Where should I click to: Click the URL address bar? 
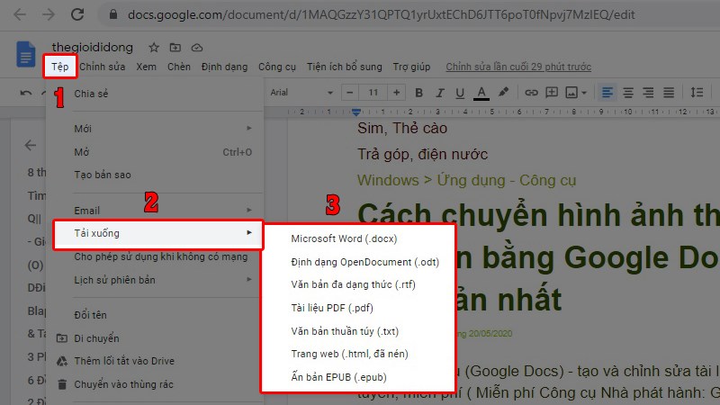(x=381, y=14)
